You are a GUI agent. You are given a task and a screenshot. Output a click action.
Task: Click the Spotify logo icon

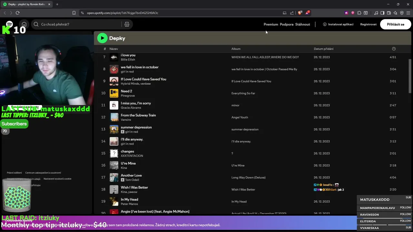pos(10,24)
